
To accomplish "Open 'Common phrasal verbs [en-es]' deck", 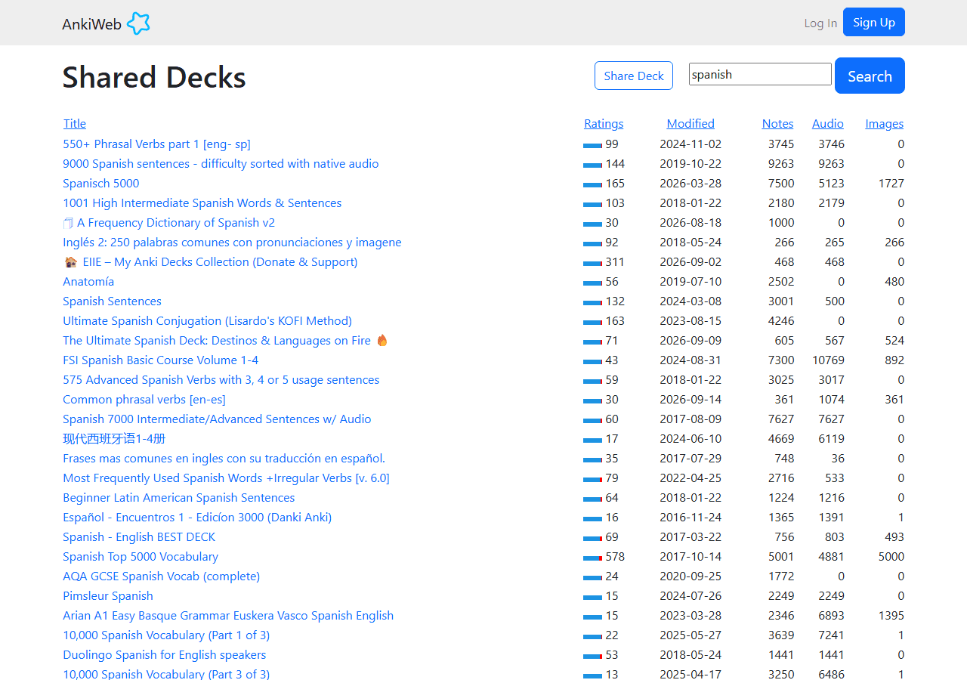I will click(x=144, y=399).
